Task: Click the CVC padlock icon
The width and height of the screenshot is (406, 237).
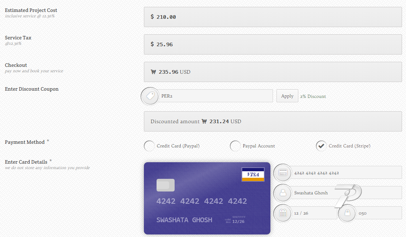Action: 347,213
